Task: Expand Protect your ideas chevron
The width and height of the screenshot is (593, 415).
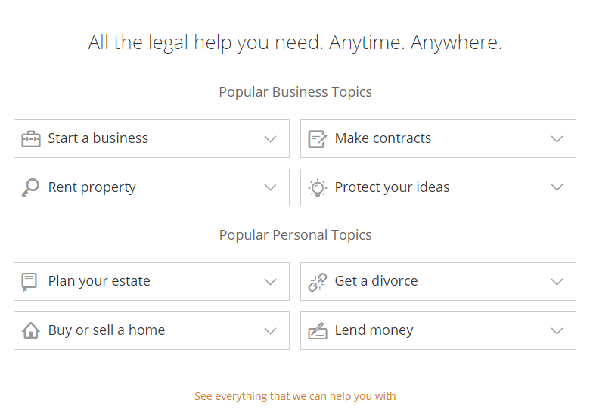Action: click(557, 187)
